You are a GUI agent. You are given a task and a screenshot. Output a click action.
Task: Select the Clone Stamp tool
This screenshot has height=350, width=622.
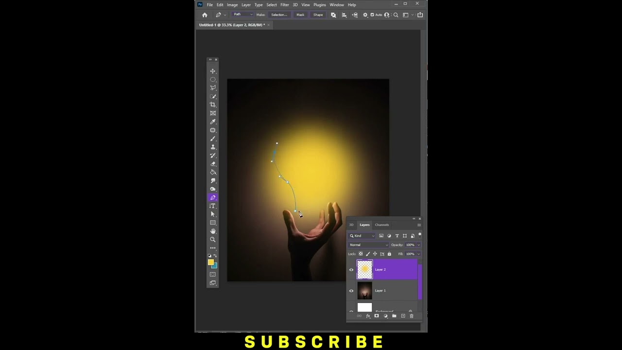click(212, 147)
